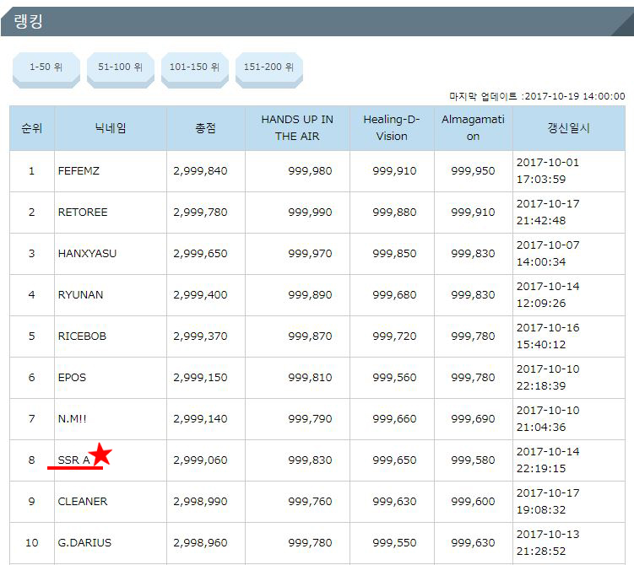Image resolution: width=634 pixels, height=565 pixels.
Task: Click FEFEMZ's Healing-D-Vision score 999,910
Action: (394, 171)
